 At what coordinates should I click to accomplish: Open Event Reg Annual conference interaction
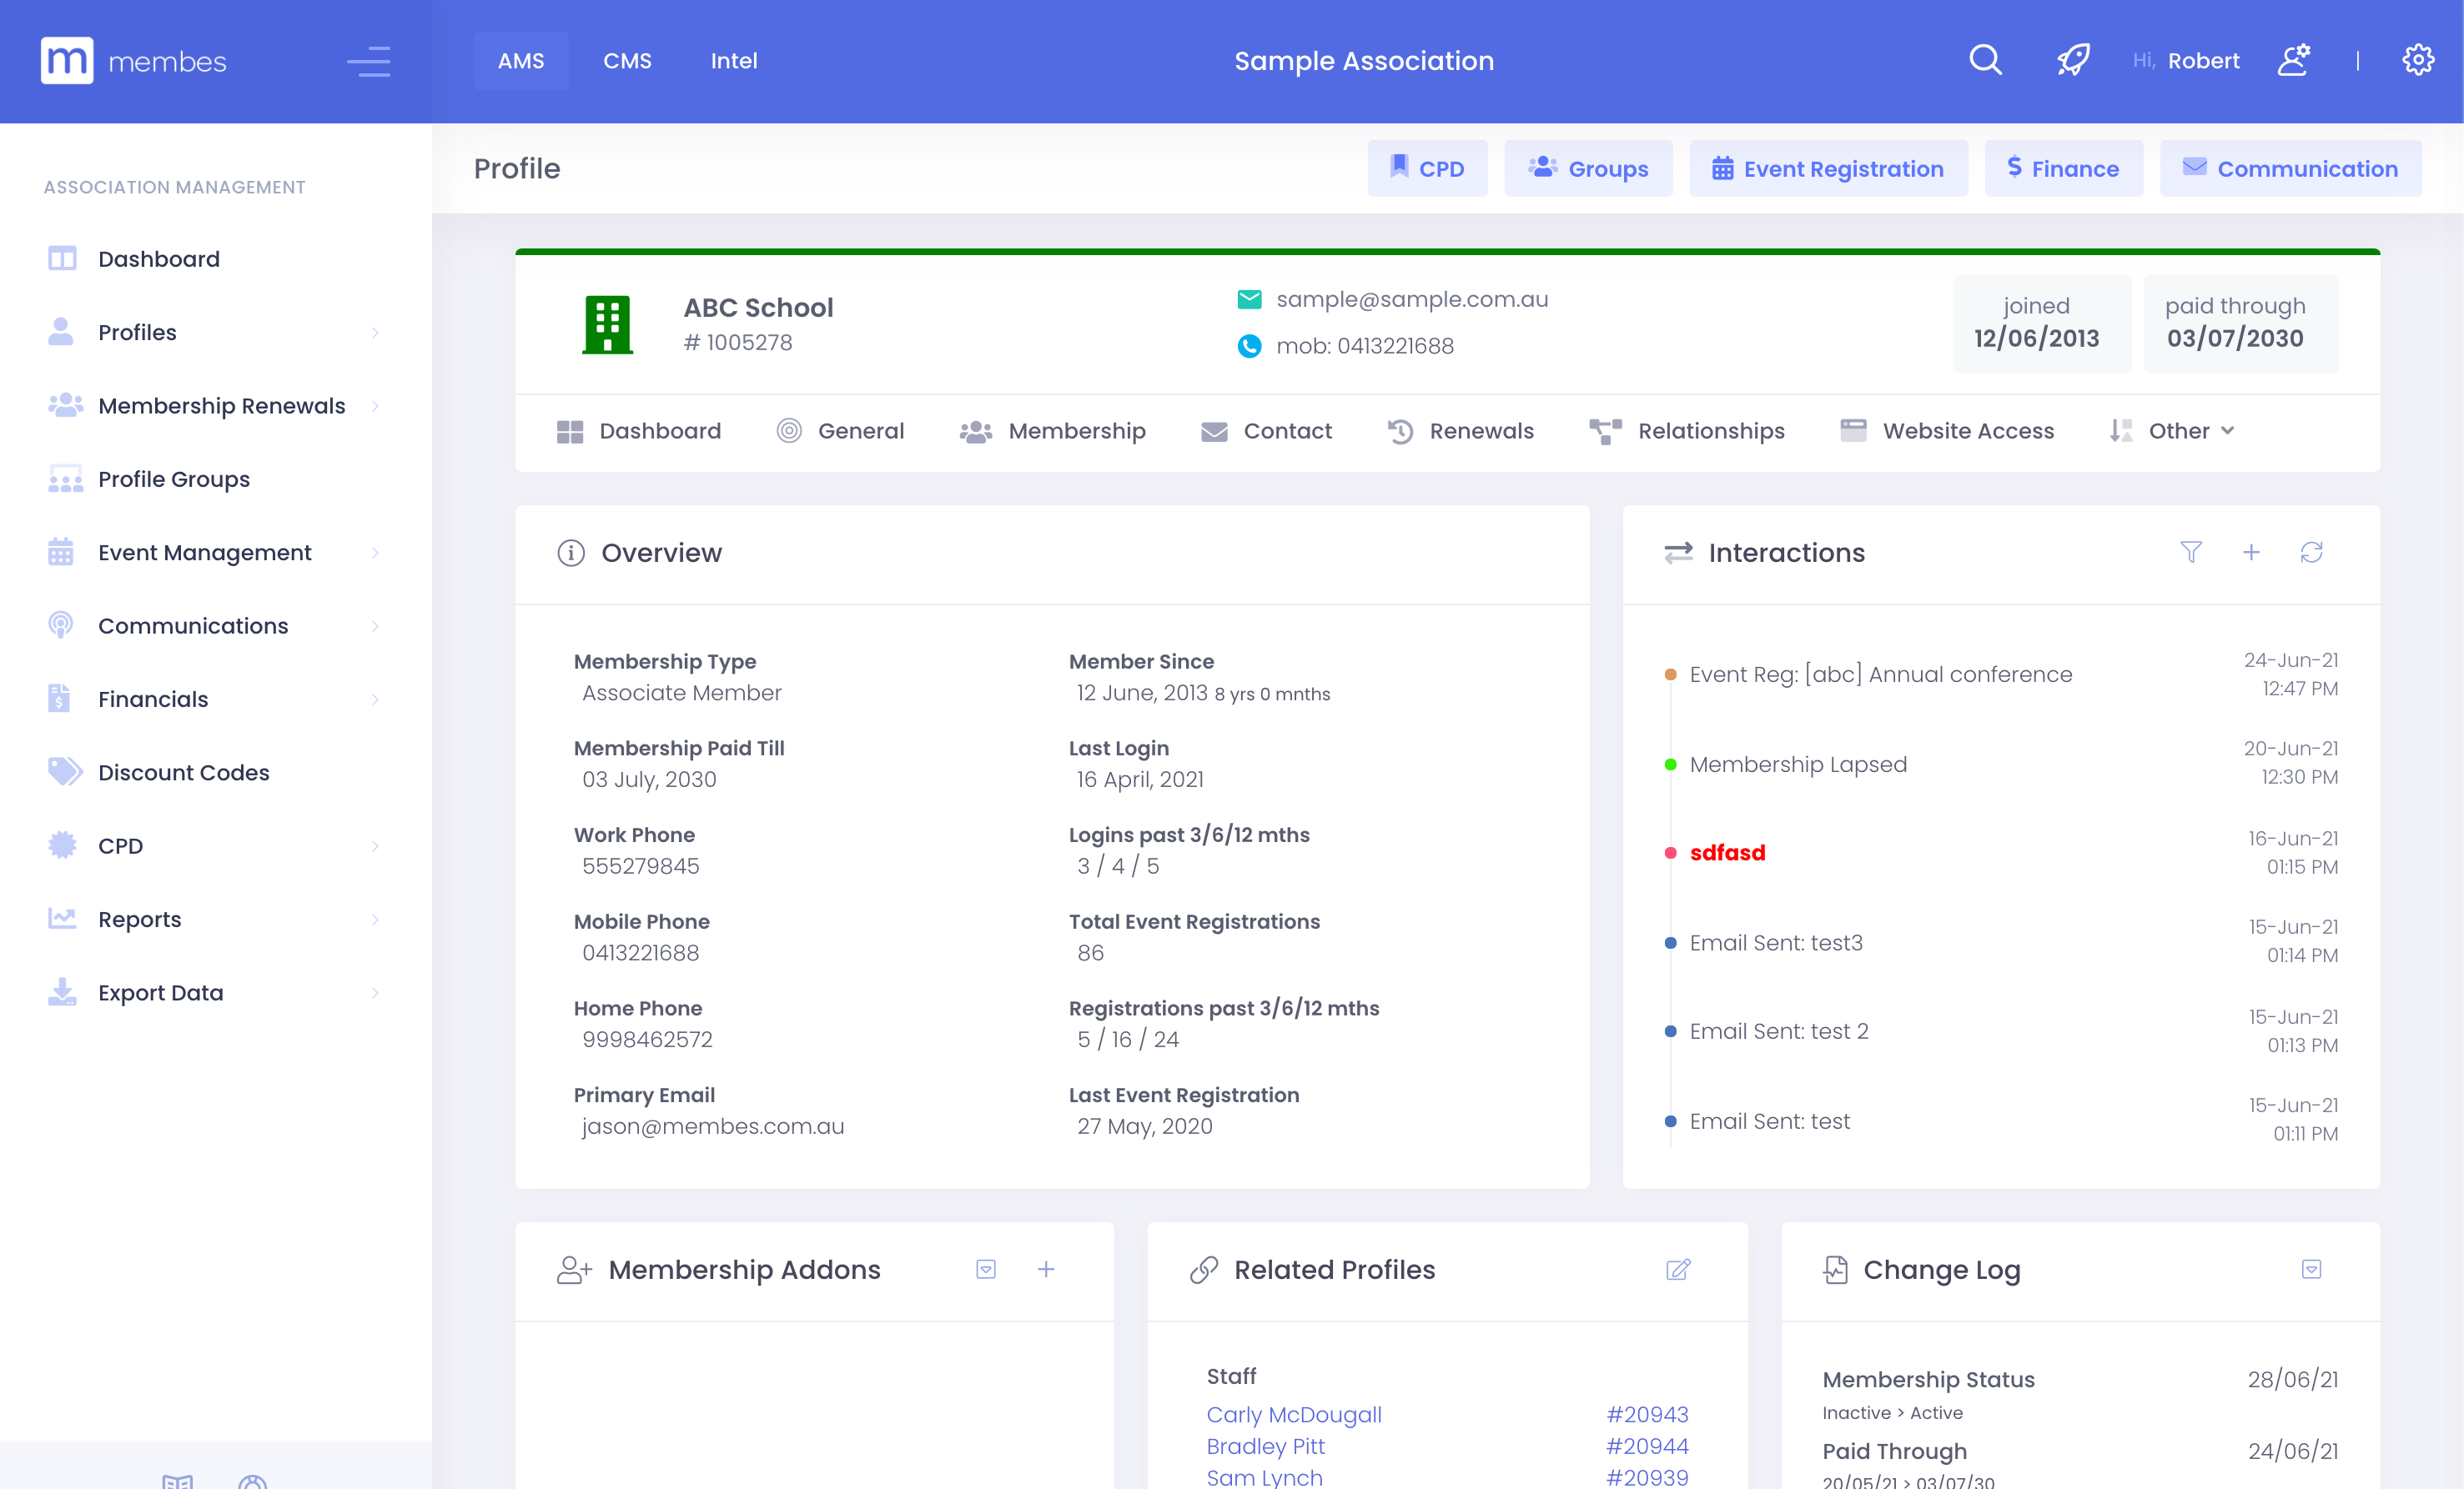[1880, 674]
